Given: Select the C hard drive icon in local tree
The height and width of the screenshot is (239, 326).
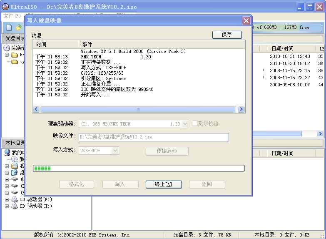Looking at the screenshot, I should [14, 179].
